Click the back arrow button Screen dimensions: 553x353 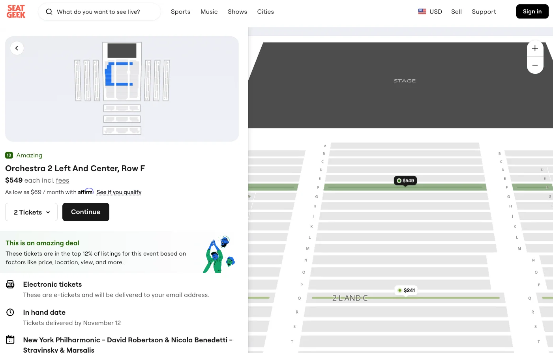(x=17, y=48)
